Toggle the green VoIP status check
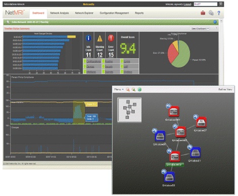The width and height of the screenshot is (238, 196). tap(122, 66)
